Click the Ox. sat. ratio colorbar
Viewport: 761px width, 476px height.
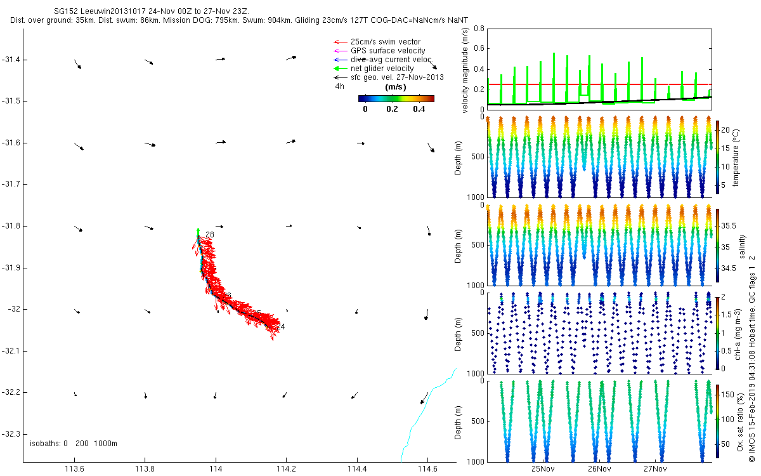[x=717, y=421]
